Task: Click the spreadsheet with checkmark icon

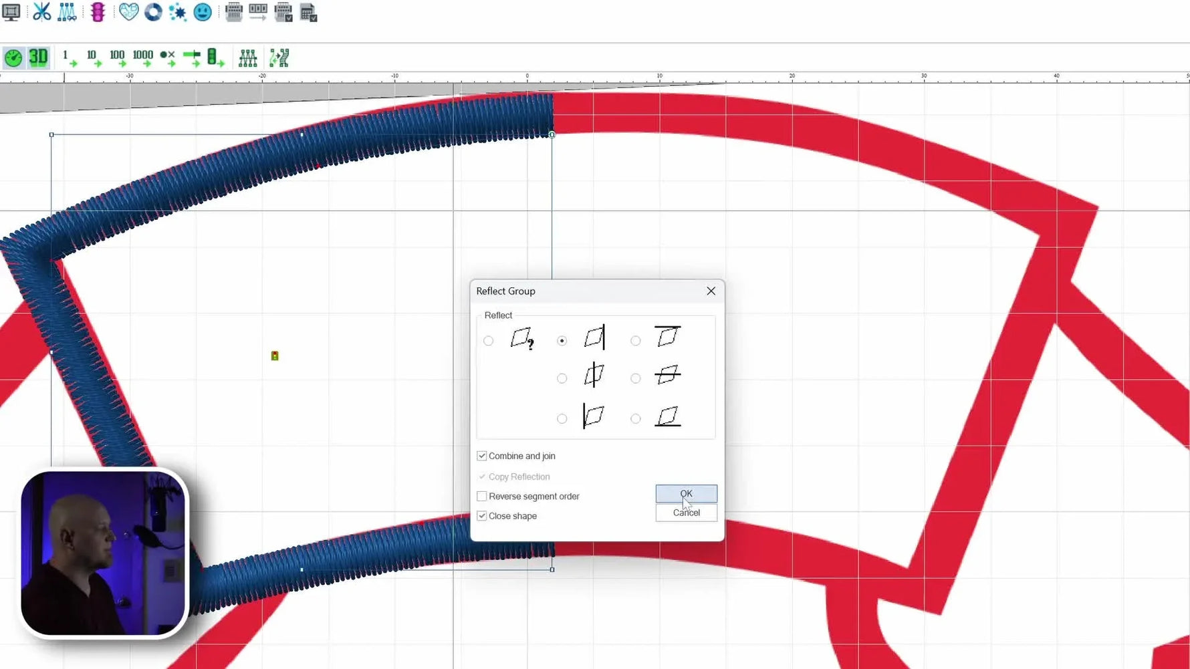Action: [x=308, y=12]
